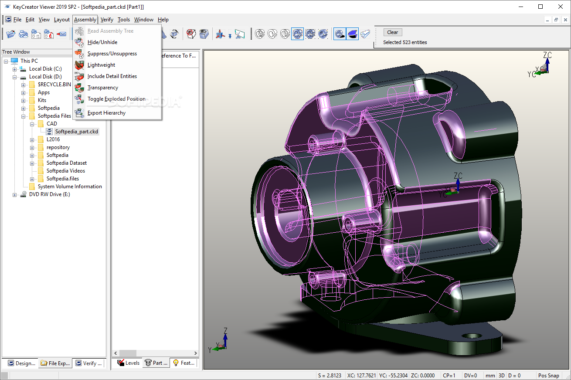Expand the Local Disk (C:) node
The width and height of the screenshot is (571, 380).
point(15,69)
